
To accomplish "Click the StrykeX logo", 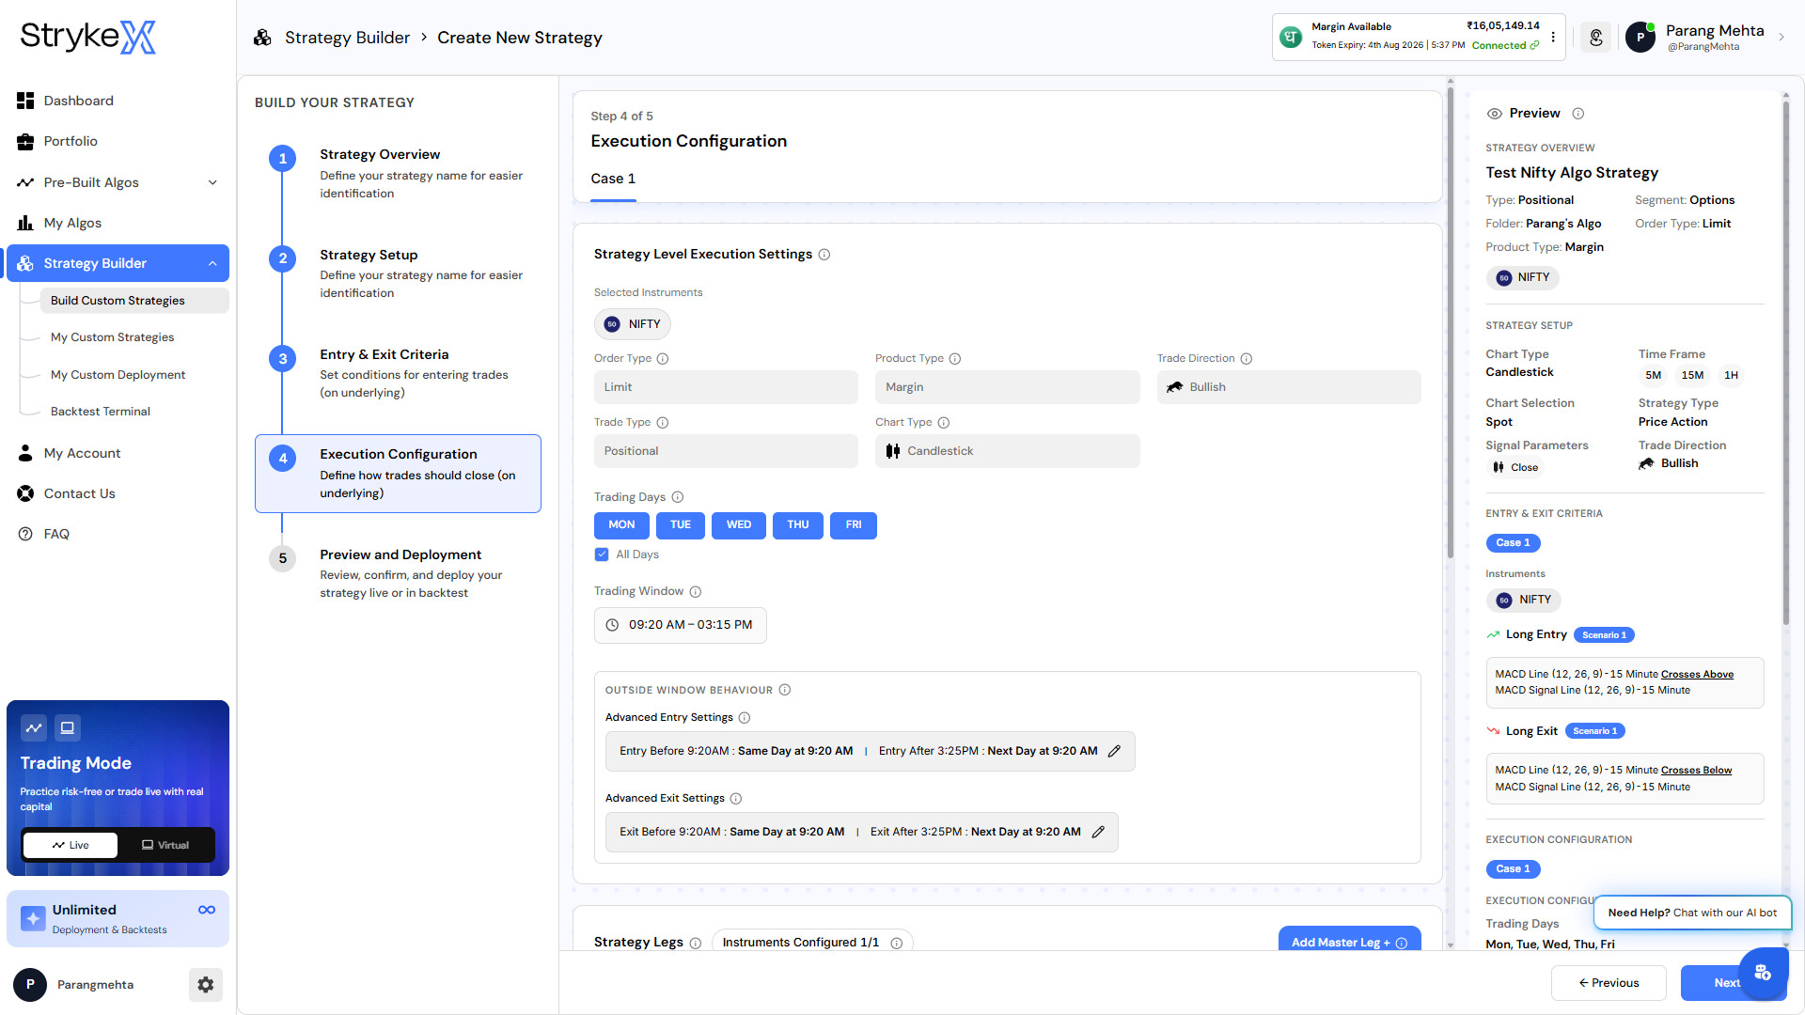I will tap(88, 38).
